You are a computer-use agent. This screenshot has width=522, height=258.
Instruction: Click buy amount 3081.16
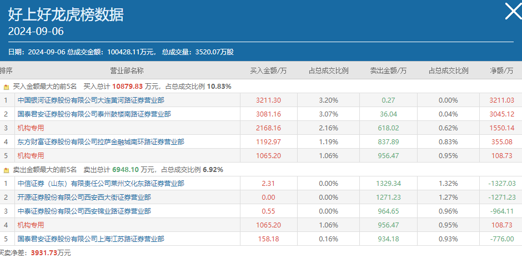269,114
